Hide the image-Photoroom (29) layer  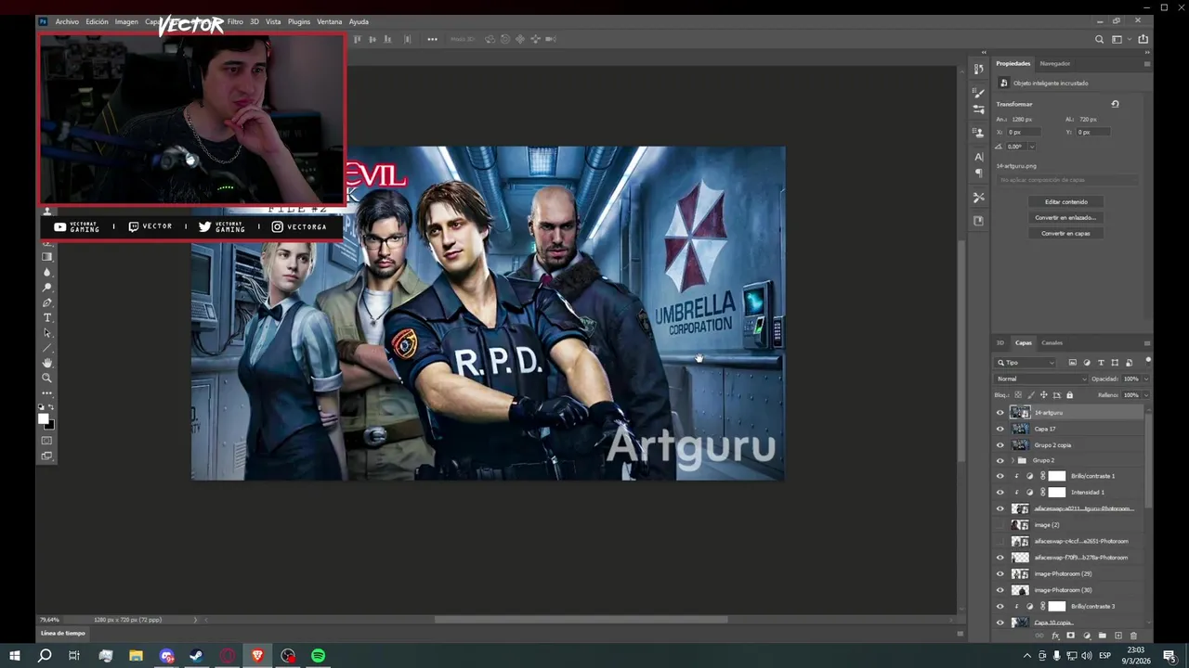pyautogui.click(x=1000, y=573)
